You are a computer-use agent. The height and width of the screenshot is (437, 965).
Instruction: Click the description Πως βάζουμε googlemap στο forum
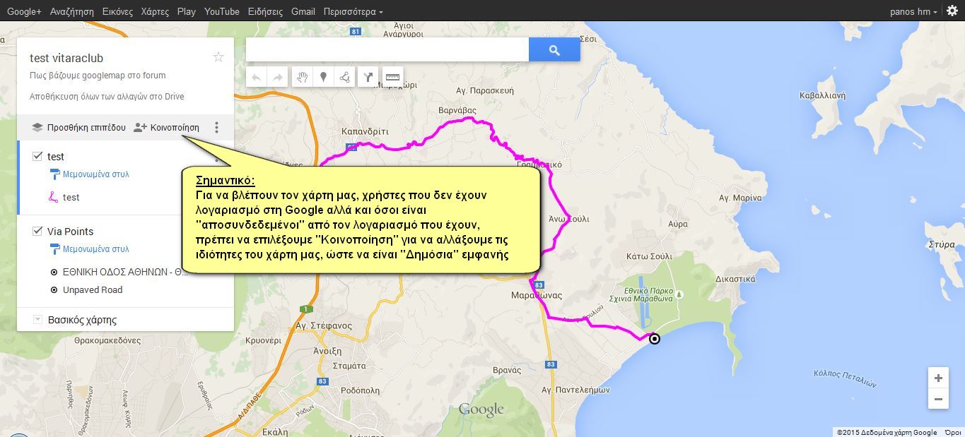(98, 76)
